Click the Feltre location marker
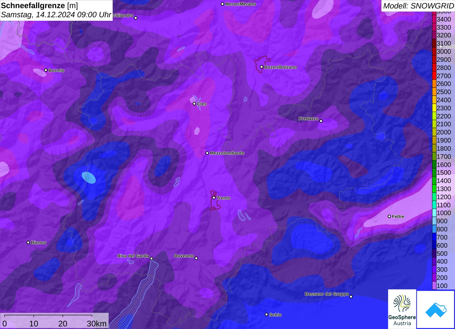The width and height of the screenshot is (455, 329). pyautogui.click(x=389, y=216)
